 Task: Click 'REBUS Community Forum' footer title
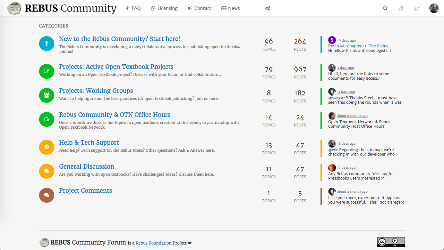88,242
